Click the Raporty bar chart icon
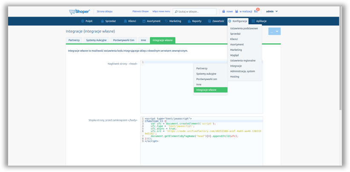The width and height of the screenshot is (350, 172). click(x=189, y=21)
